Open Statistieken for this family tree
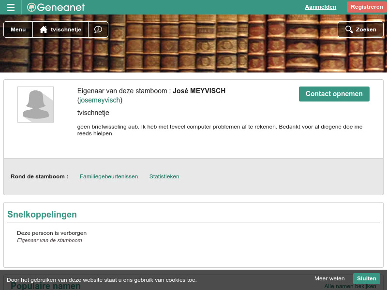The height and width of the screenshot is (290, 387). point(164,176)
